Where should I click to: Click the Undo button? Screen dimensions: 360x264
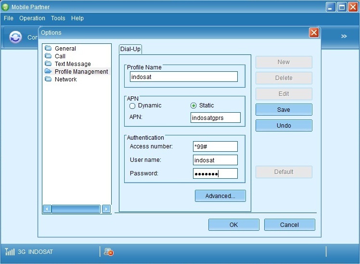284,125
